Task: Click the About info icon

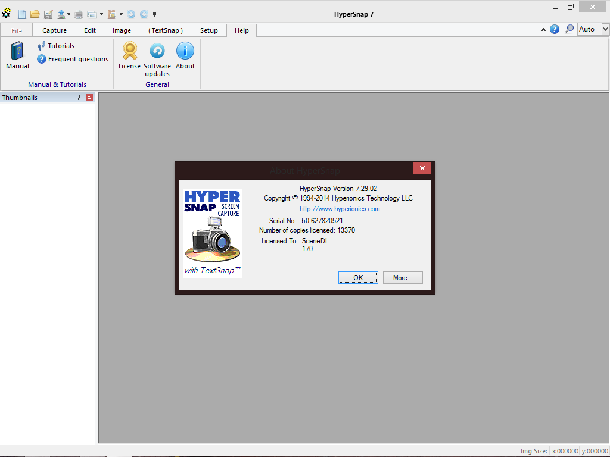Action: pos(185,55)
